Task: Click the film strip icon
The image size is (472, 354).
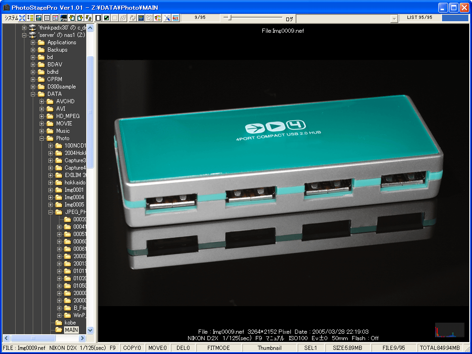Action: point(98,18)
